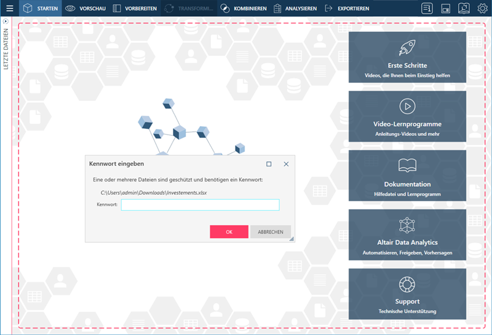The width and height of the screenshot is (492, 335).
Task: Open the Dokumentation tile
Action: pos(407,176)
